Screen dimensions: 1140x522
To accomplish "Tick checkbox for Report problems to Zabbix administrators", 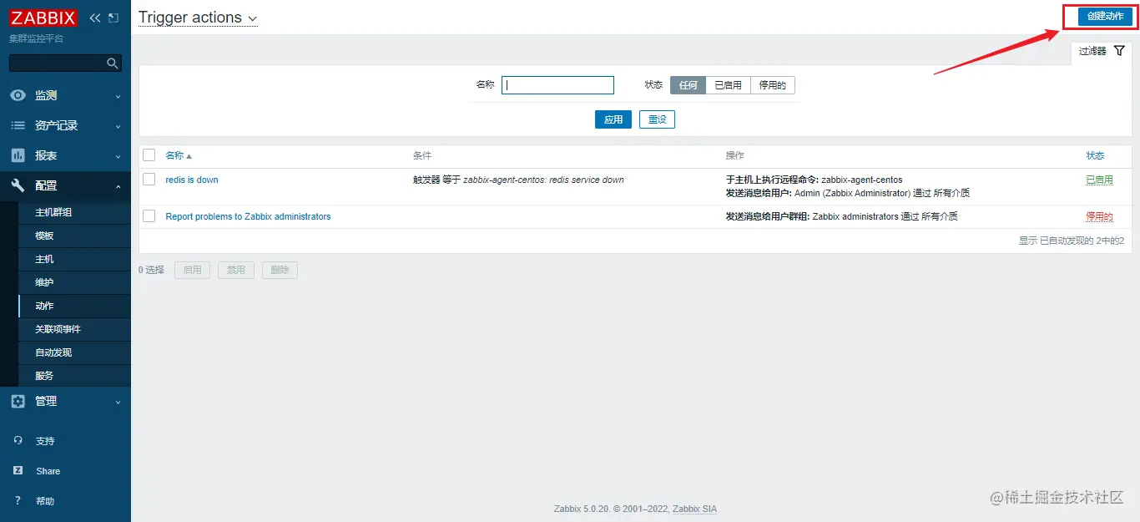I will coord(149,215).
